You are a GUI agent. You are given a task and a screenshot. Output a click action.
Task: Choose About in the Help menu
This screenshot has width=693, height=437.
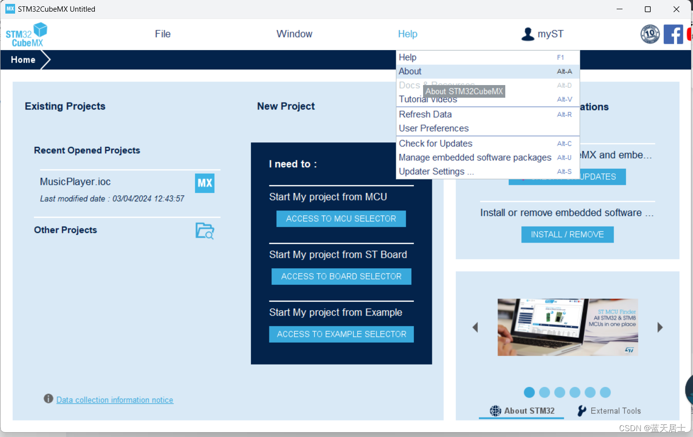pos(488,71)
